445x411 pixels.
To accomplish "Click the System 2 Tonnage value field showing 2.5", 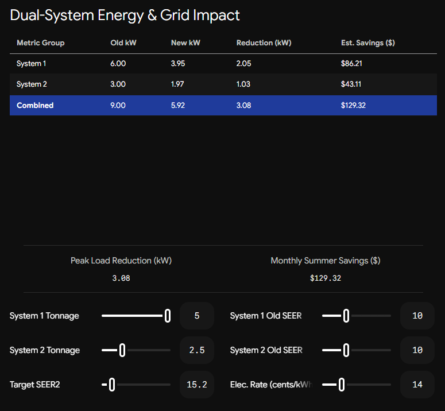I will 197,350.
